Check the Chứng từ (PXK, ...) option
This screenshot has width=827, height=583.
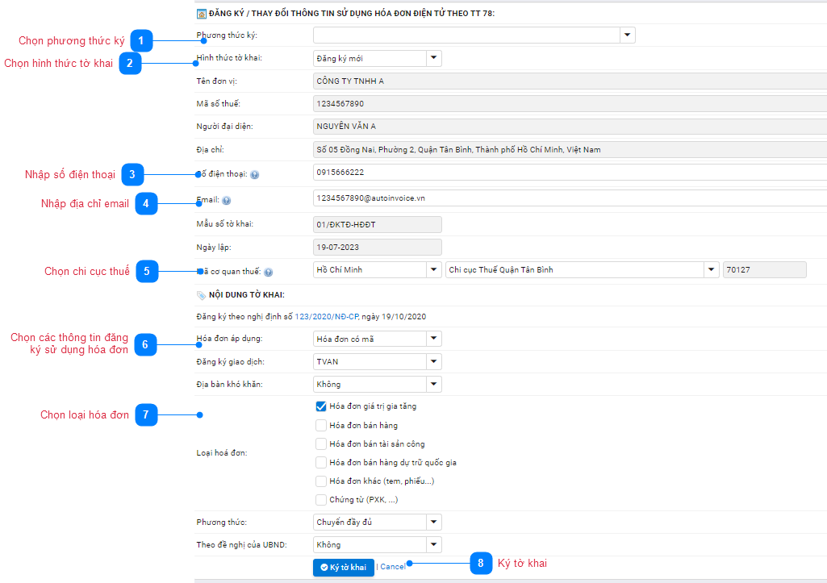(320, 500)
